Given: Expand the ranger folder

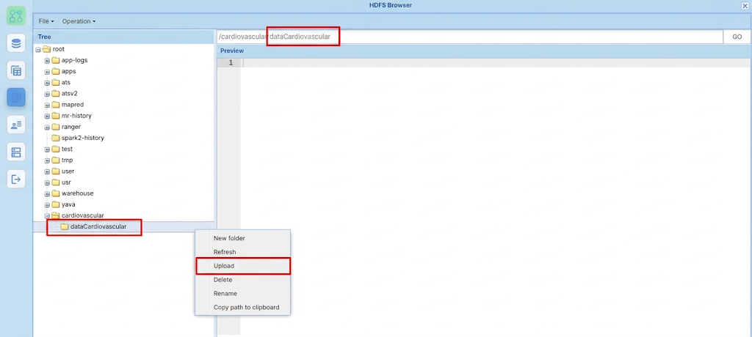Looking at the screenshot, I should click(x=47, y=127).
